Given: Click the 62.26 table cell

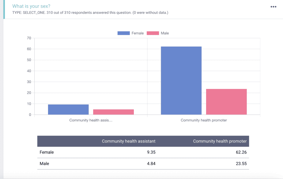Looking at the screenshot, I should 241,152.
